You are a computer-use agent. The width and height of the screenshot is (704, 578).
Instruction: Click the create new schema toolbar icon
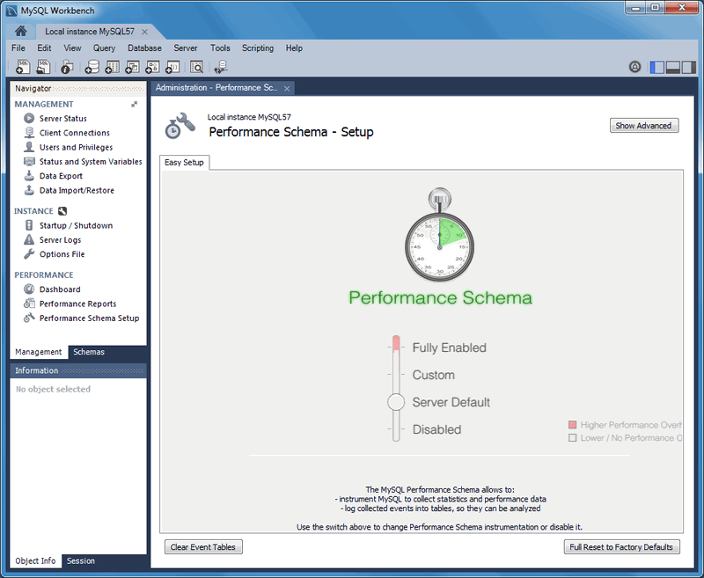(x=92, y=67)
